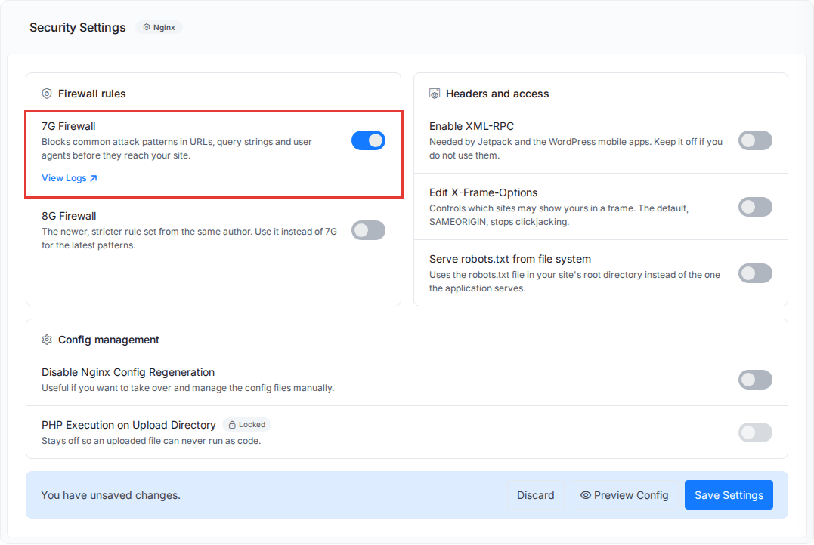814x545 pixels.
Task: Click the Serve robots.txt from file system label
Action: click(509, 259)
